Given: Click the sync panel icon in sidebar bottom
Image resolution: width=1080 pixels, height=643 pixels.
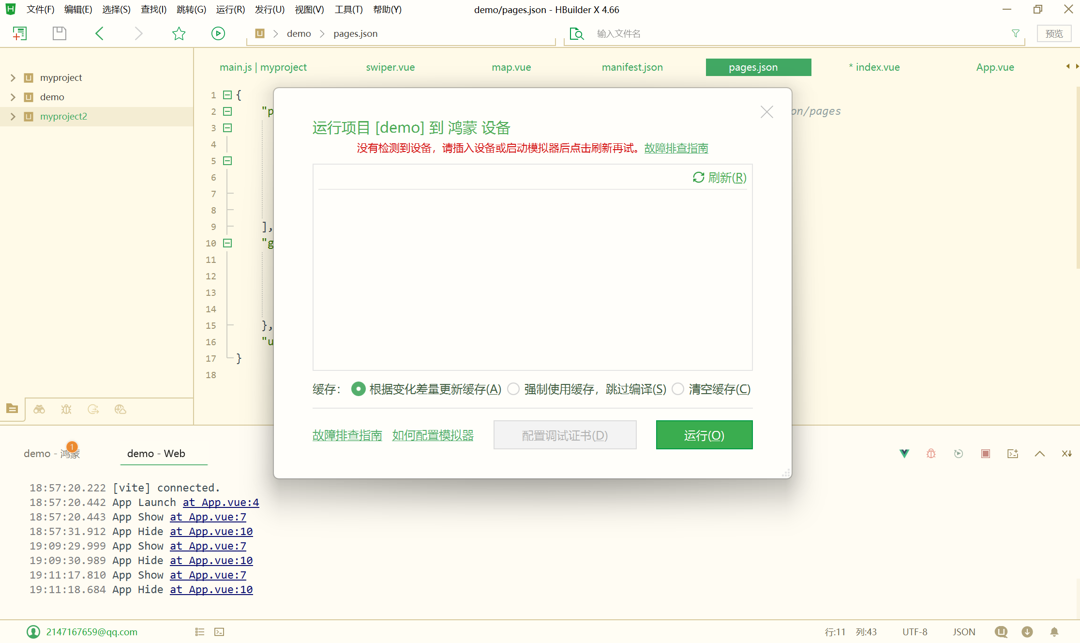Looking at the screenshot, I should 93,410.
